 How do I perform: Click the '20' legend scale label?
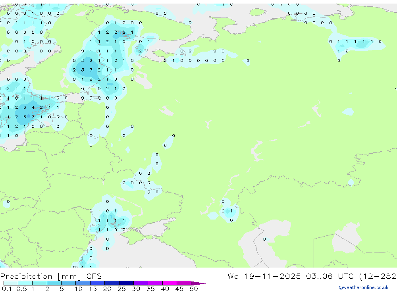point(107,289)
